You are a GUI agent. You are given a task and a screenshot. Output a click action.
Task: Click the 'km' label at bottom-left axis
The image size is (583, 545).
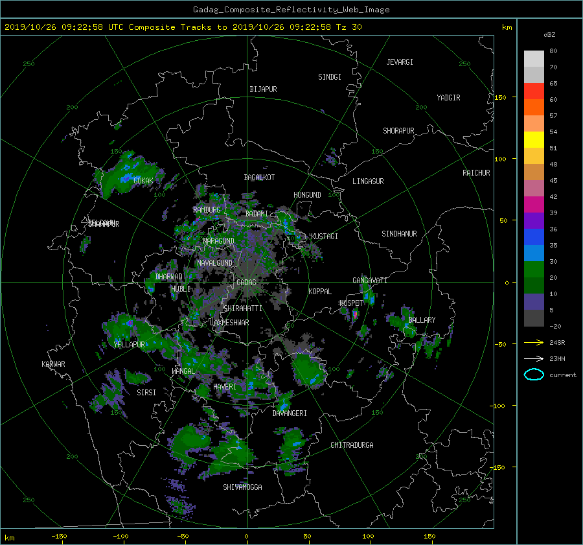(x=9, y=538)
